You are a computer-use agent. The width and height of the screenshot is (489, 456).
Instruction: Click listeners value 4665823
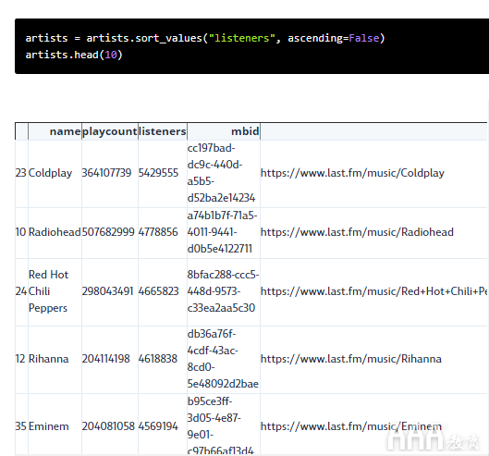pos(158,291)
